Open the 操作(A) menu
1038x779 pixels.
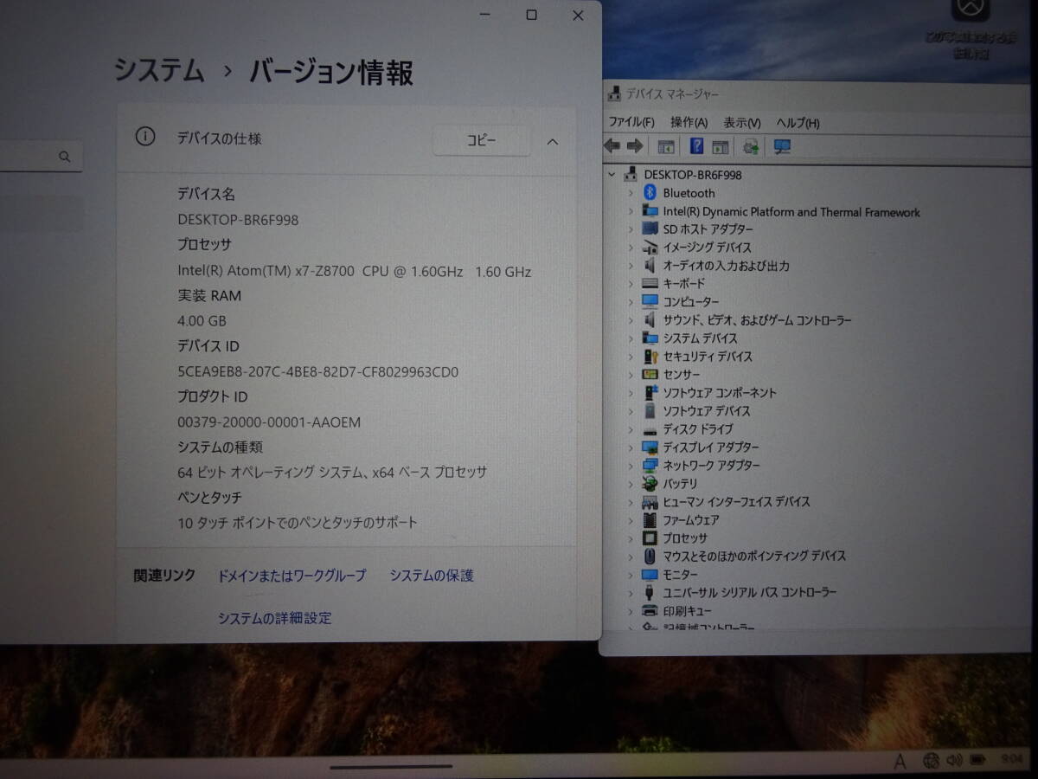(x=689, y=123)
